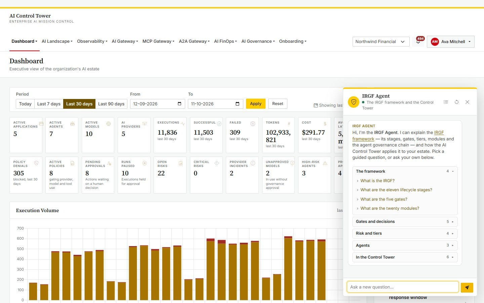Viewport: 484px width, 303px height.
Task: Click the Policy Denials shield icon
Action: point(36,163)
